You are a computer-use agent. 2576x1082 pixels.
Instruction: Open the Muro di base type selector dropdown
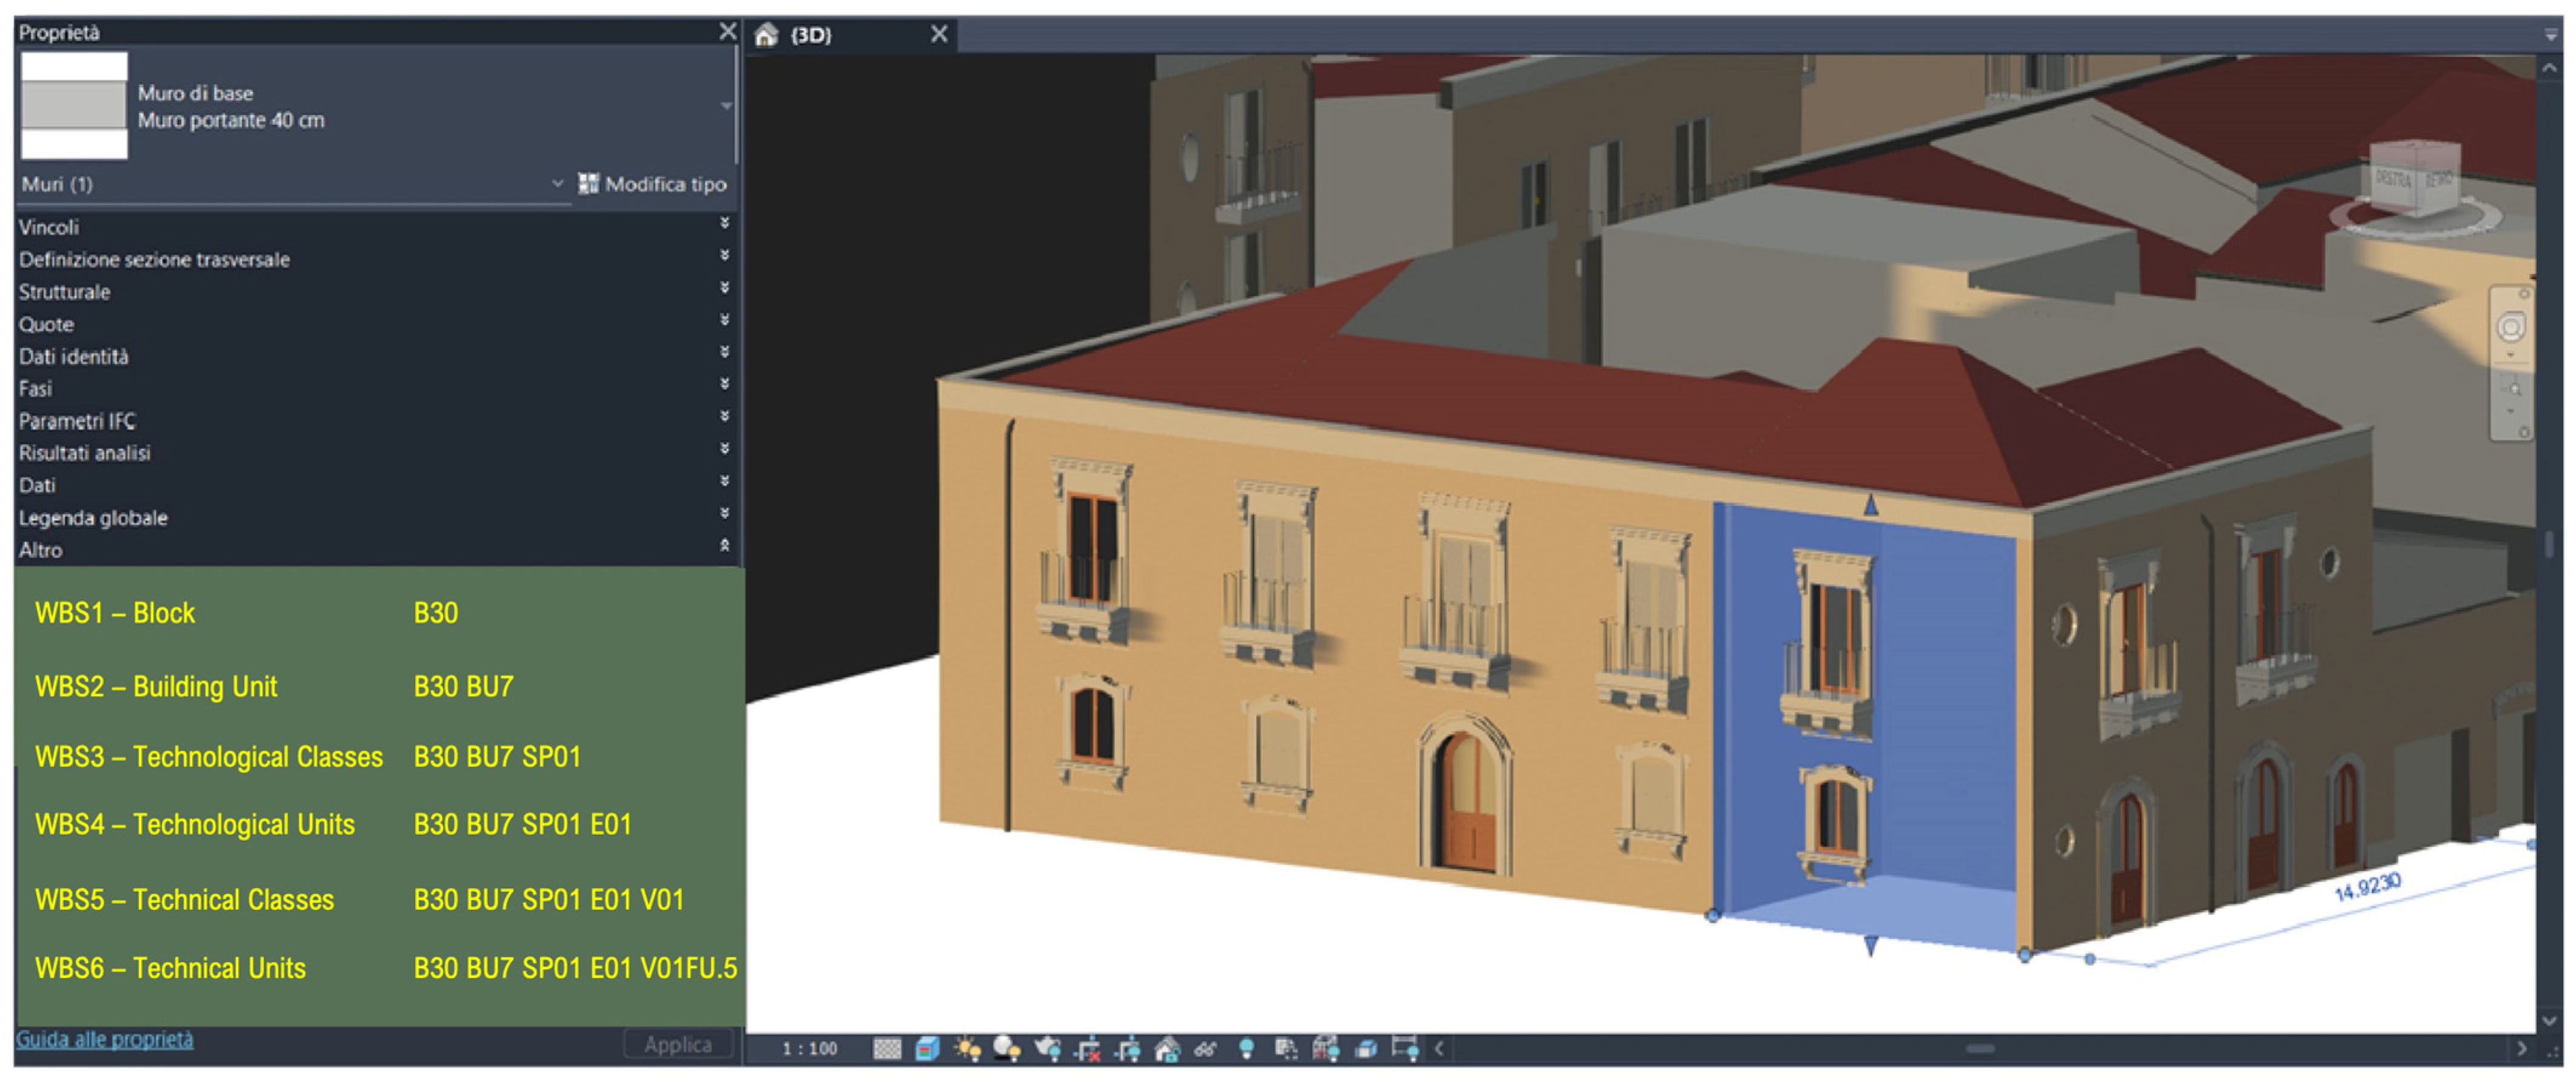point(726,106)
